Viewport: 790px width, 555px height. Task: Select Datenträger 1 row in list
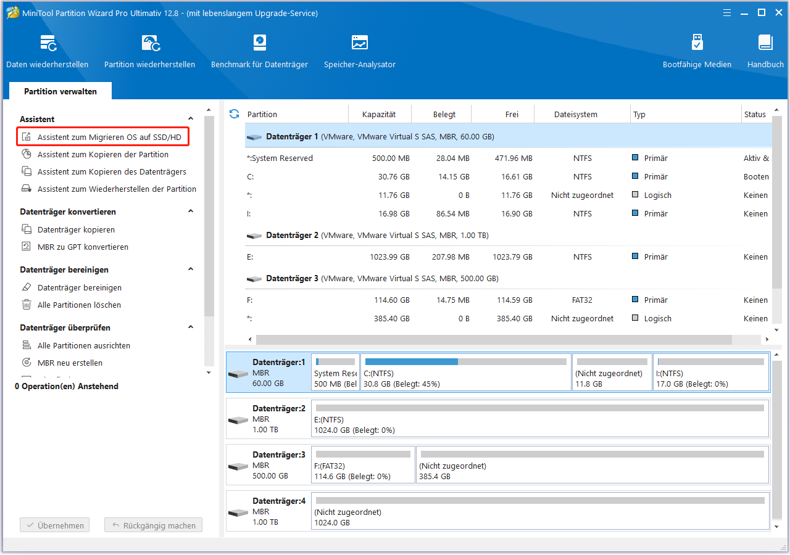point(509,136)
